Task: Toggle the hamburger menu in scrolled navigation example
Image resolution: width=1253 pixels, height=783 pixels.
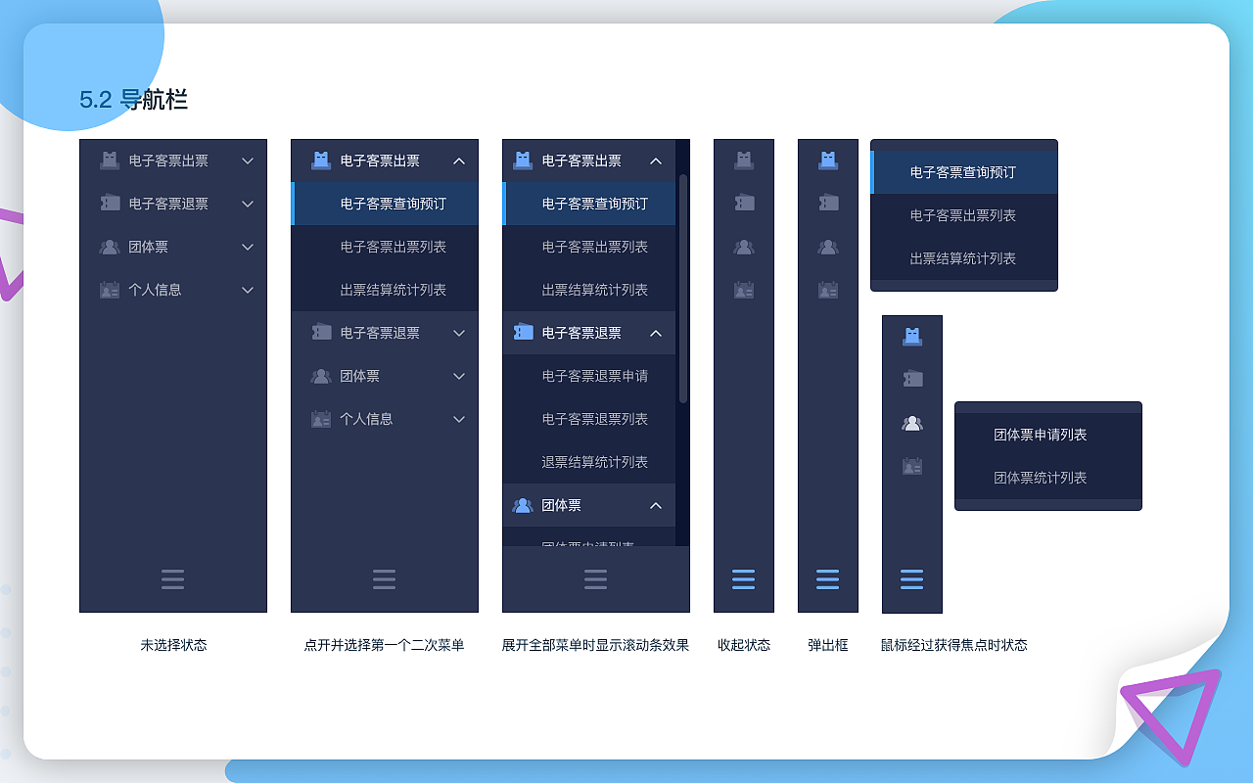Action: 595,578
